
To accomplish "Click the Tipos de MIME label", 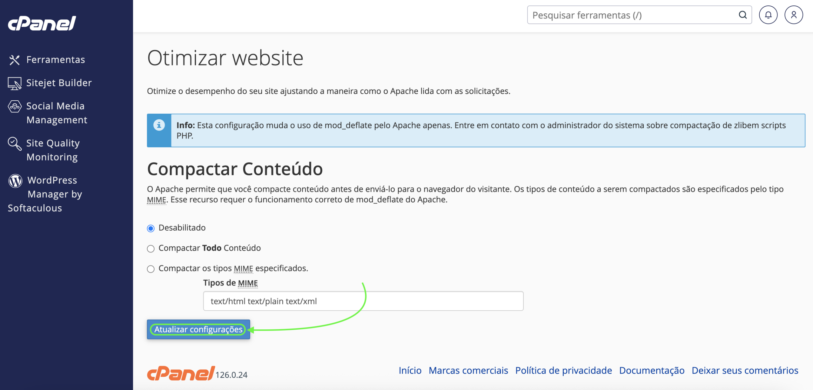I will pos(231,283).
